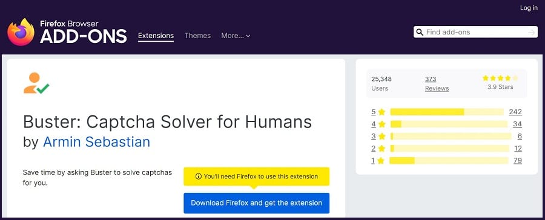Filter by 2 star rating number
The height and width of the screenshot is (220, 545).
click(374, 149)
